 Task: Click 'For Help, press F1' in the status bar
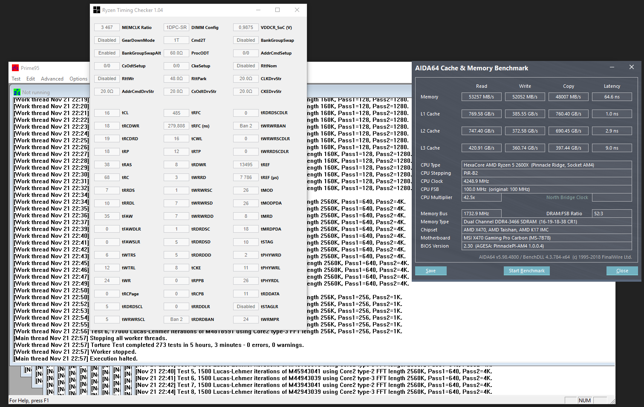29,401
